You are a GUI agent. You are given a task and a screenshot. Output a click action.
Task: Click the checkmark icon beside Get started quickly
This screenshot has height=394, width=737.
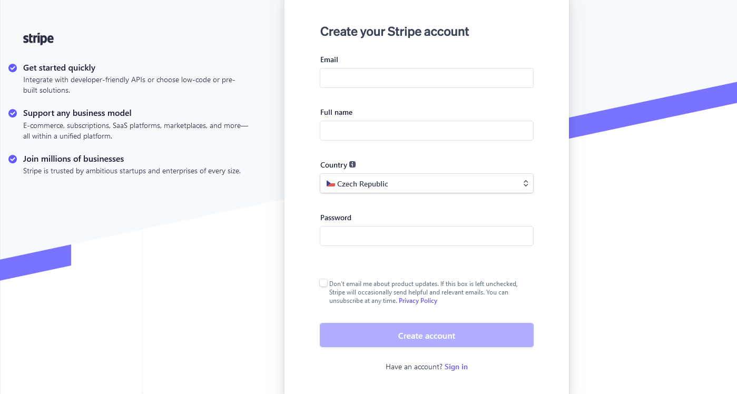pyautogui.click(x=13, y=67)
